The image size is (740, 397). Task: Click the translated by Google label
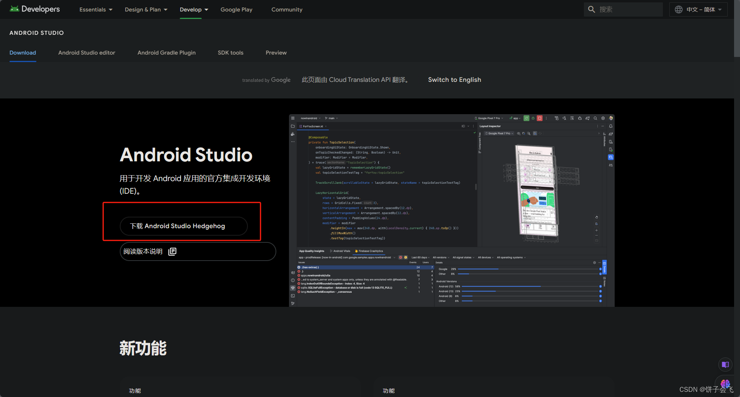pyautogui.click(x=266, y=80)
